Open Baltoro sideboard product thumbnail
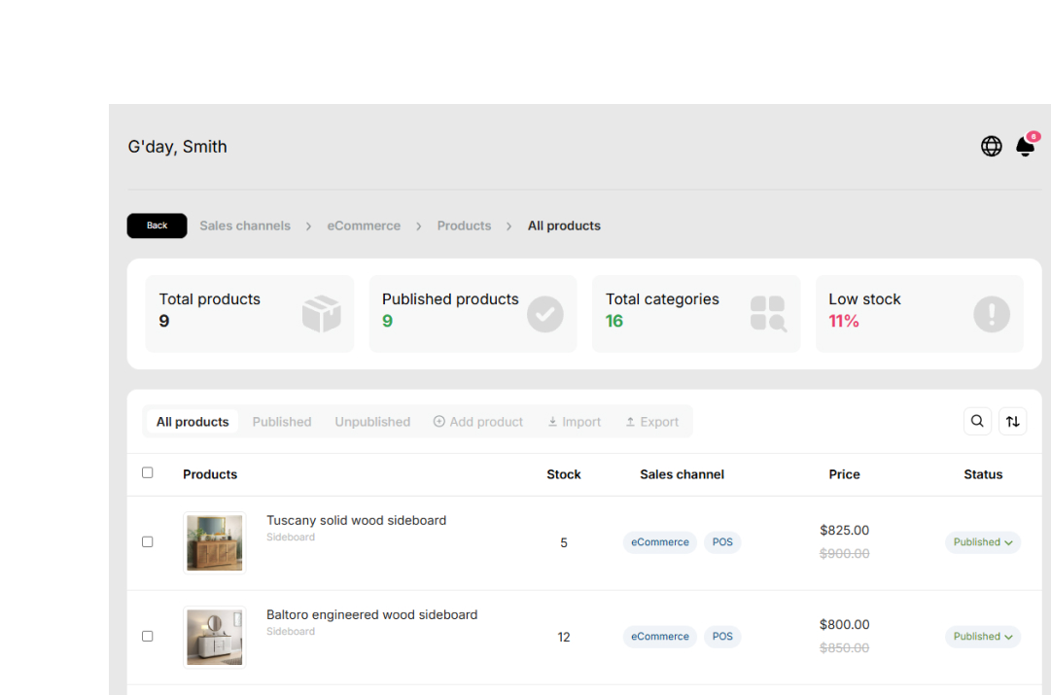This screenshot has width=1051, height=695. coord(215,638)
